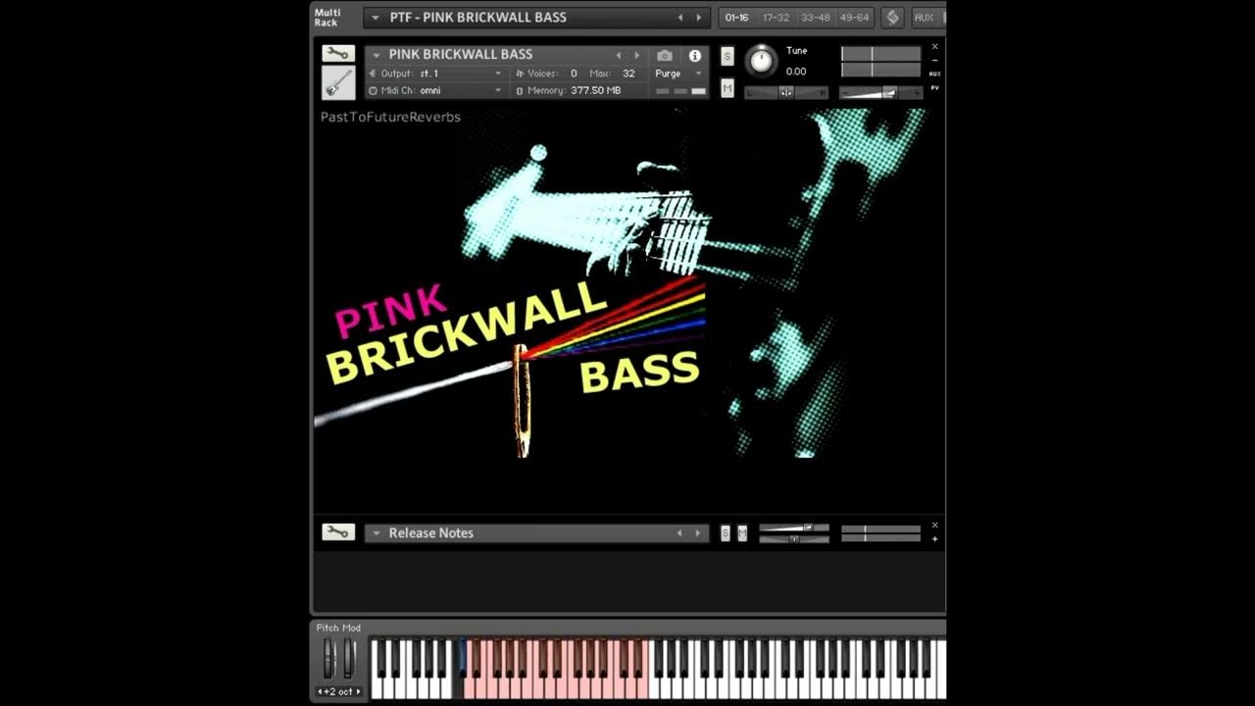
Task: Click the Release Notes volume slider
Action: (x=794, y=528)
